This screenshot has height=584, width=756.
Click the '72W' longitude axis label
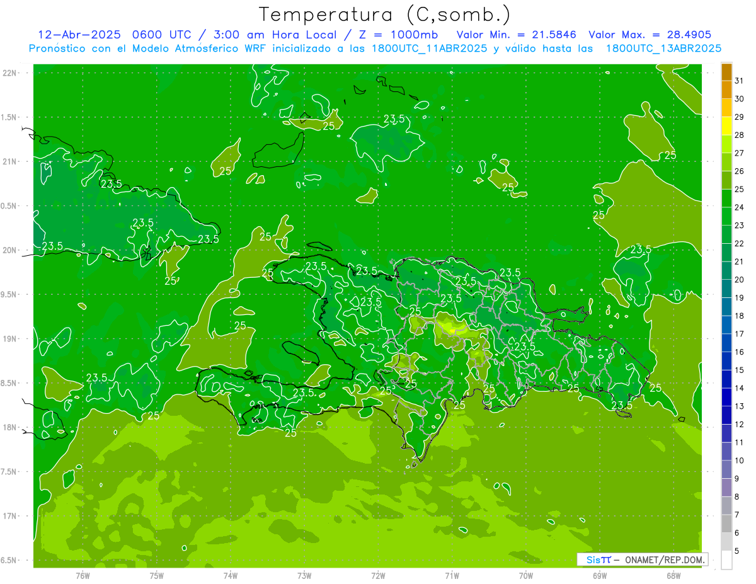coord(378,575)
